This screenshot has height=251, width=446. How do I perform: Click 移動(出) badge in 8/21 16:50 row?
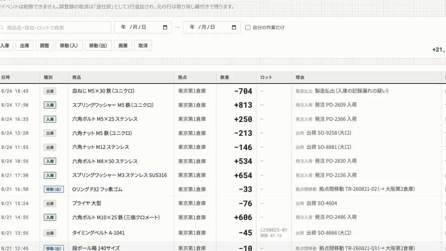click(x=54, y=189)
